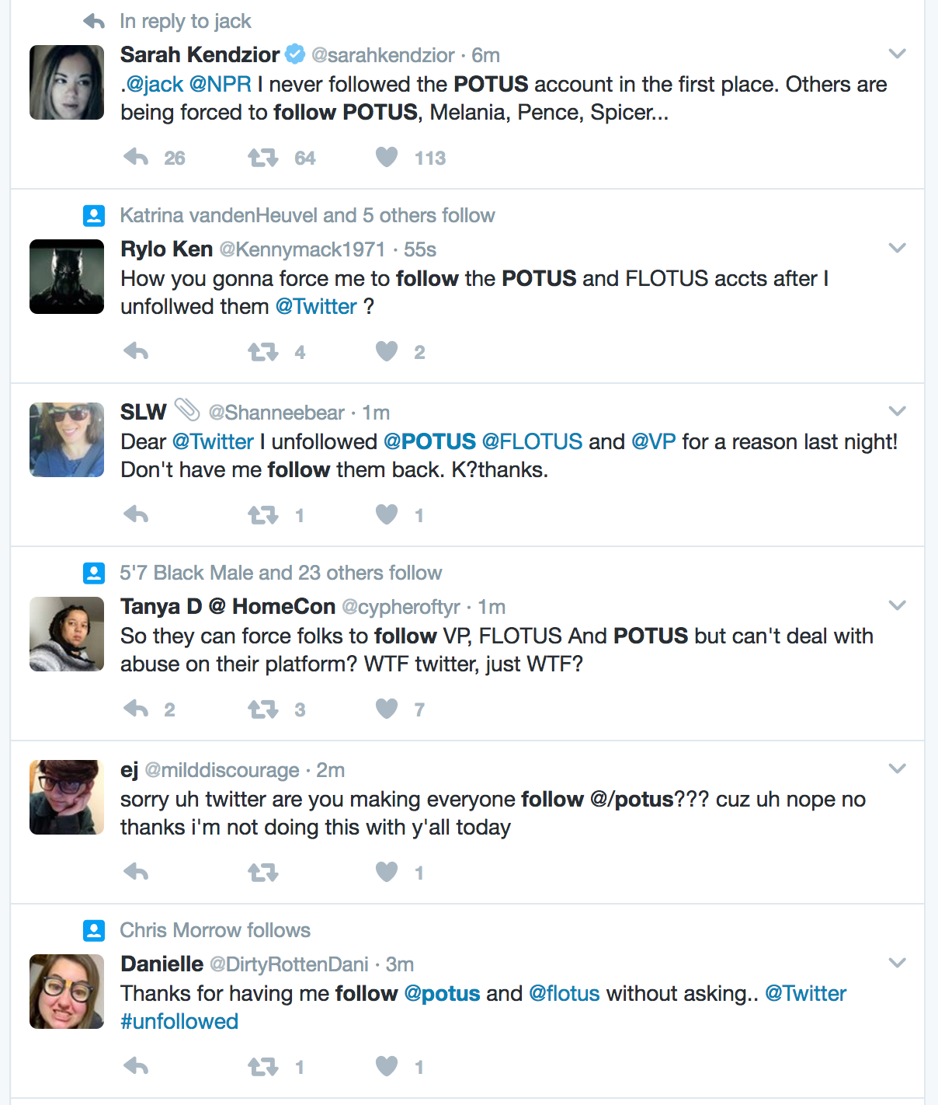Click Sarah Kendzior's profile photo
This screenshot has width=938, height=1105.
click(x=67, y=82)
